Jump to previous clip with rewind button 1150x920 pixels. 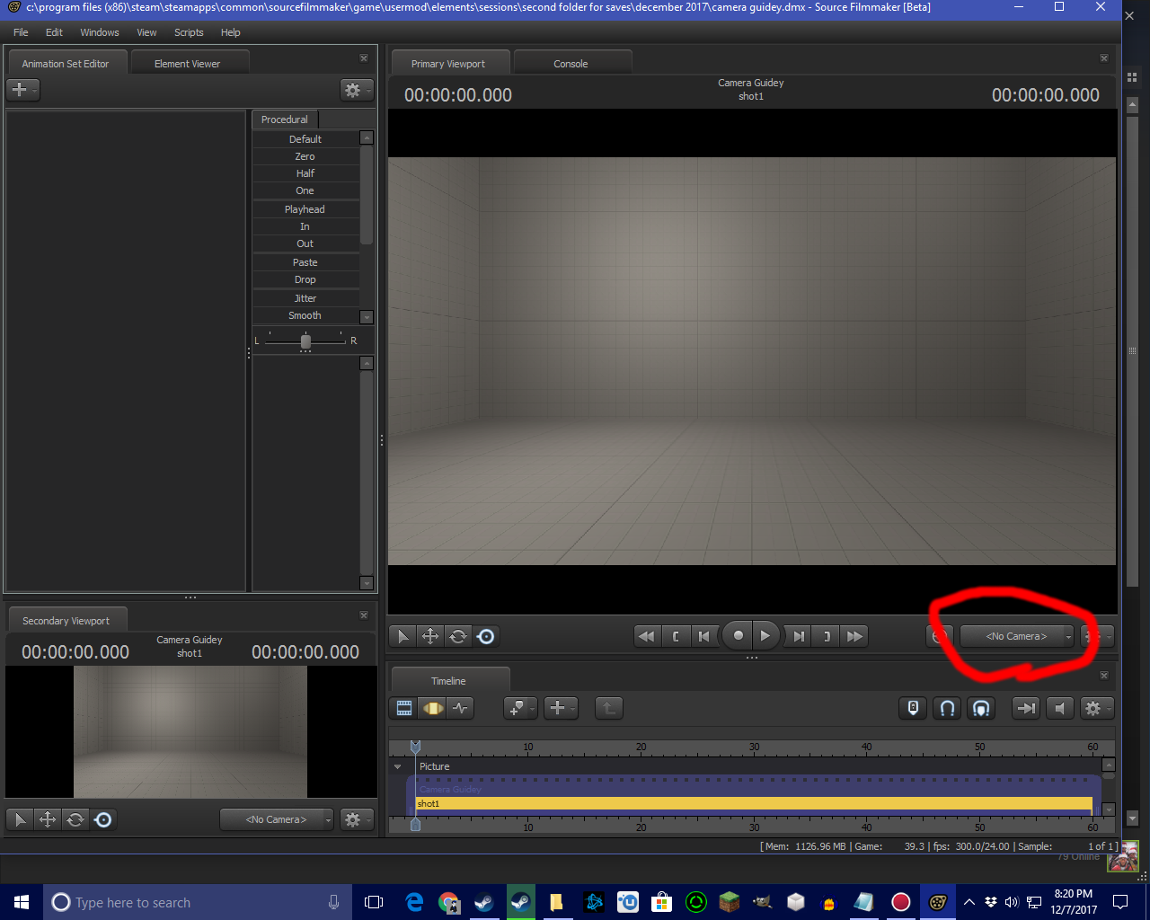[x=646, y=636]
